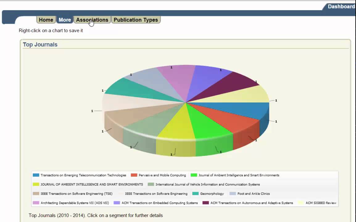Click violet swatch for ACM Transactions on Embedded Computing
This screenshot has height=222, width=356.
[117, 203]
